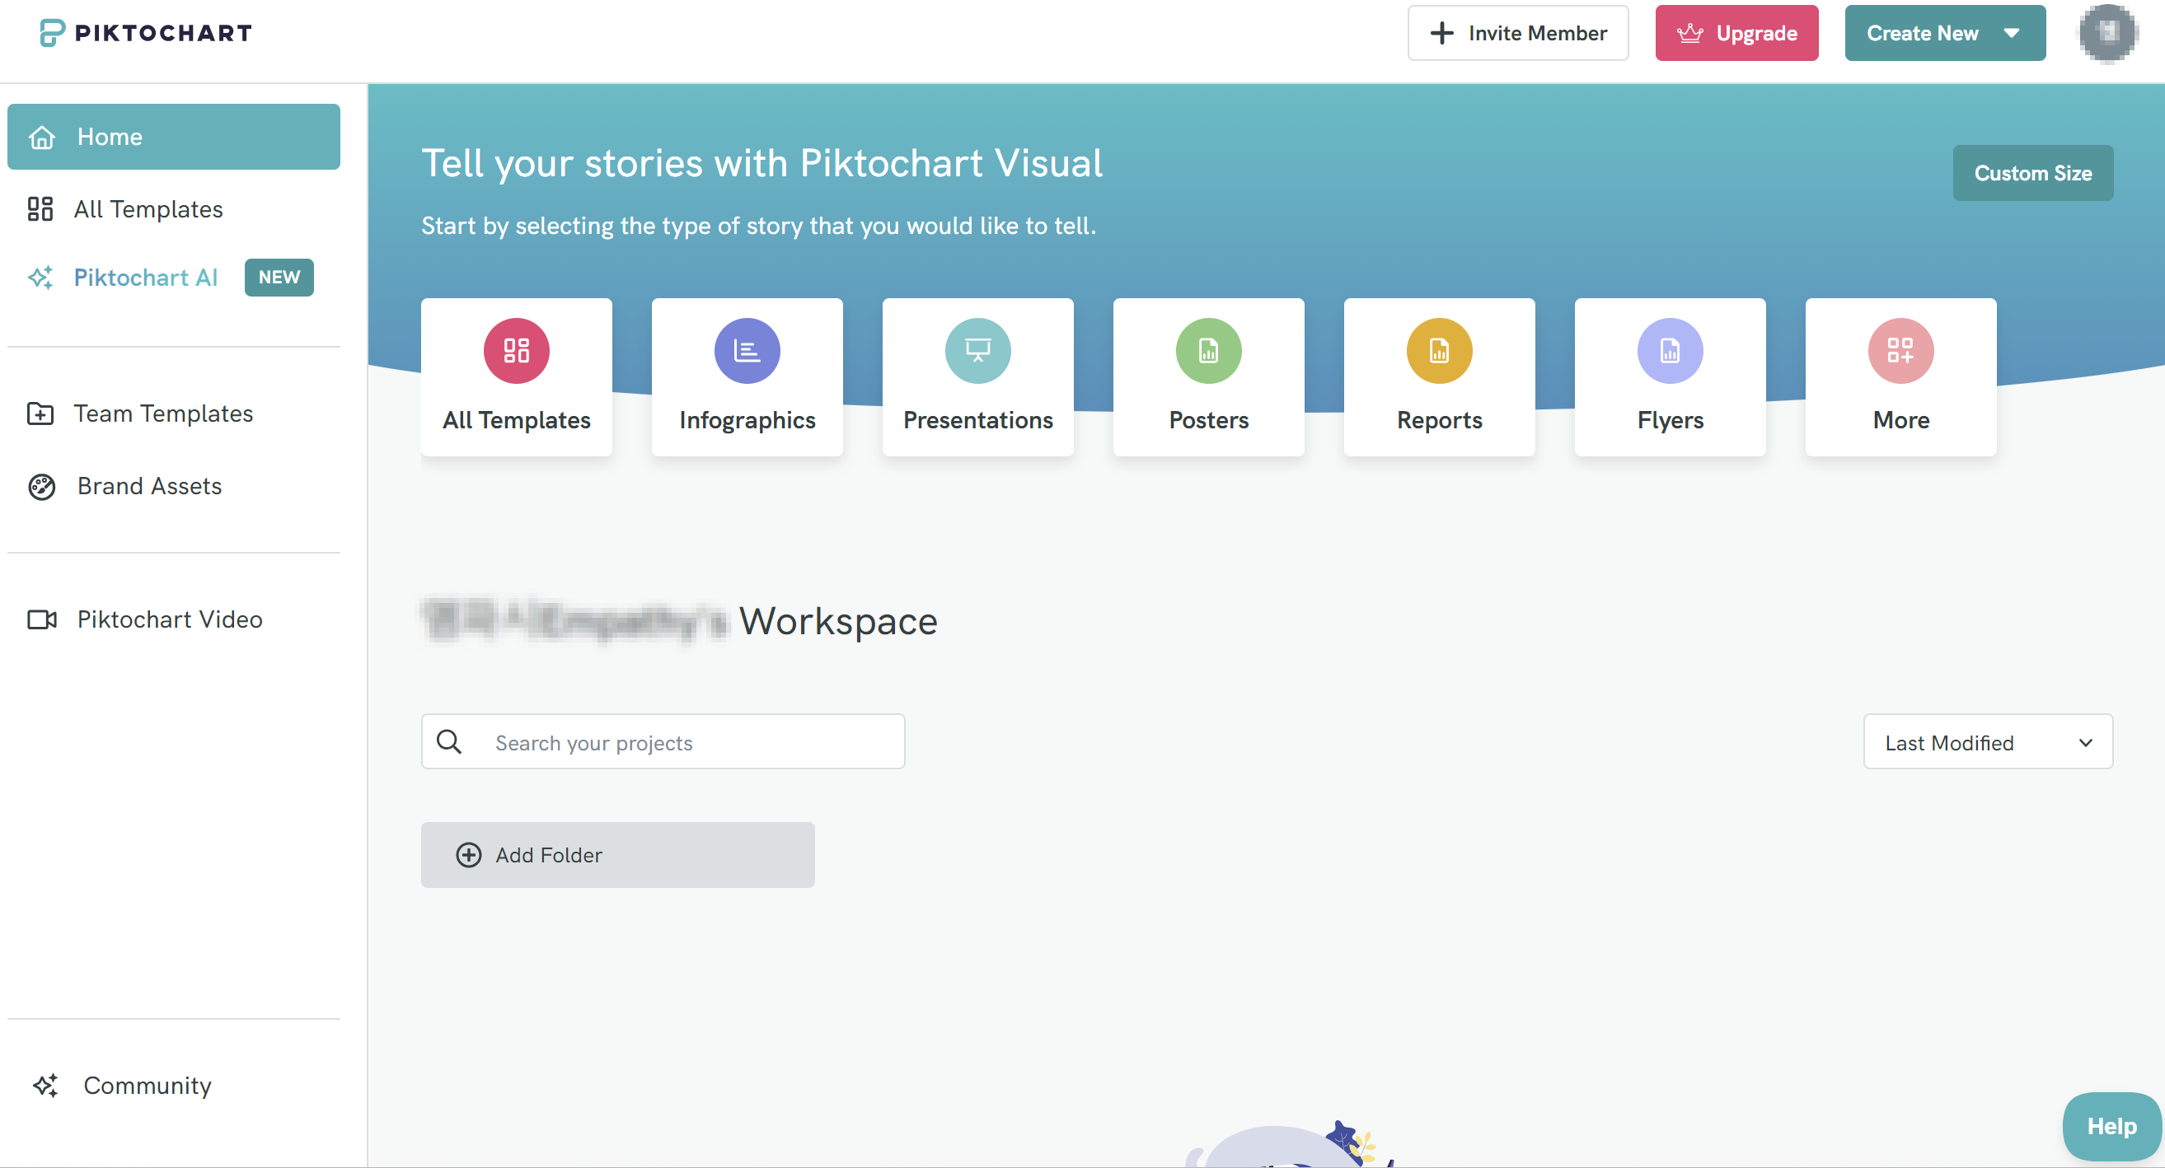Click the Piktochart logo
The image size is (2165, 1168).
coord(145,33)
